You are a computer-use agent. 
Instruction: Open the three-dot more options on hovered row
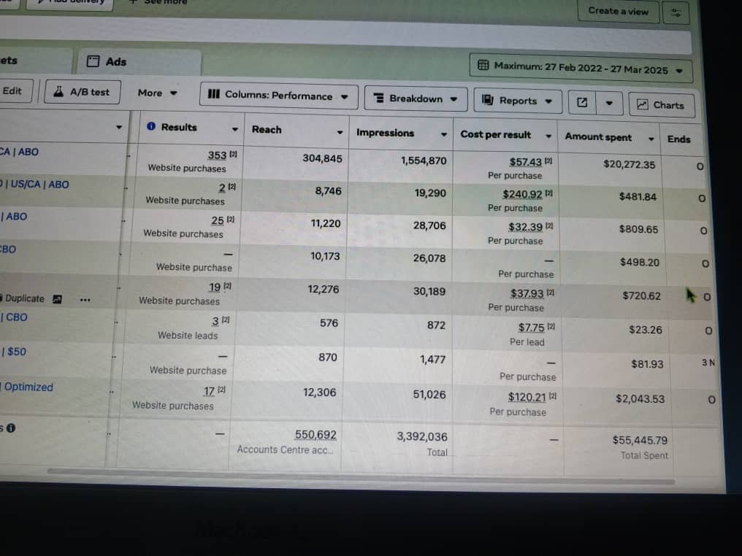point(85,300)
